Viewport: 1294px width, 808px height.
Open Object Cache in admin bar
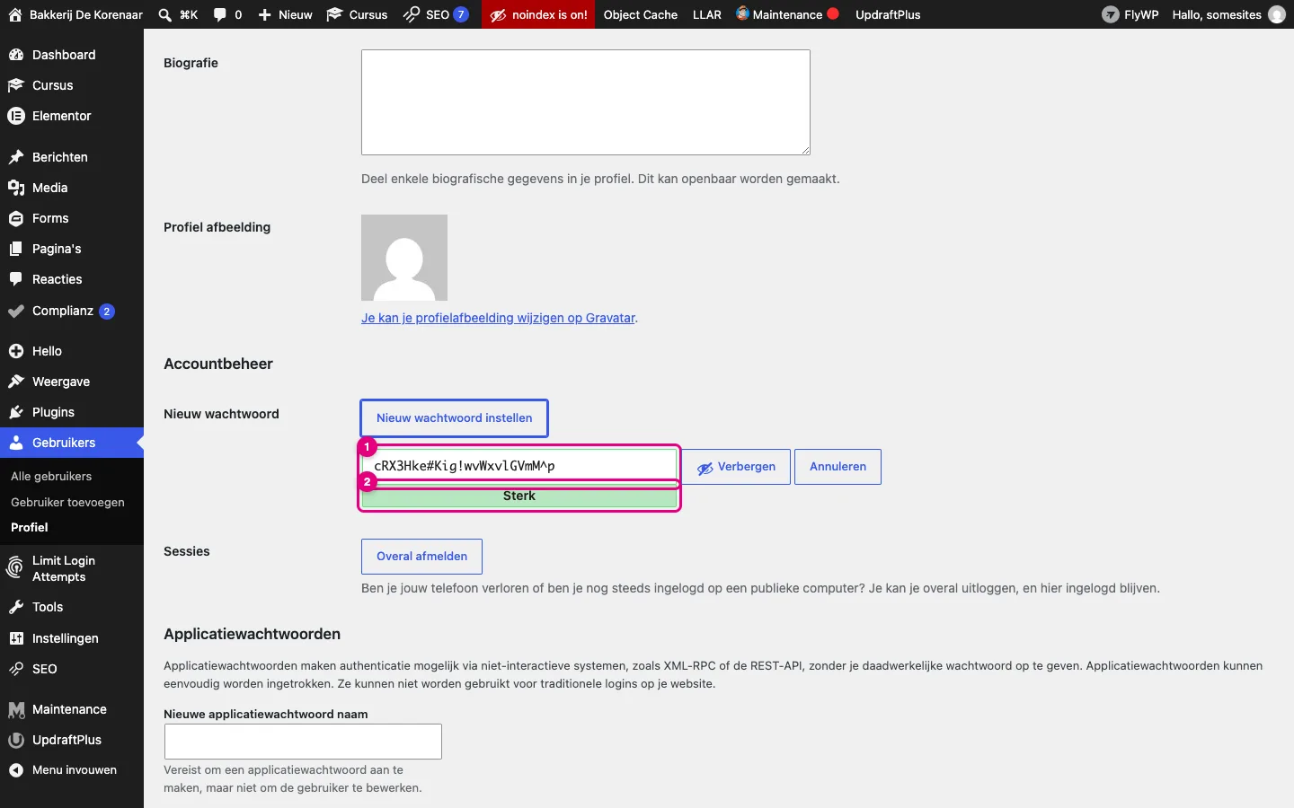click(641, 14)
